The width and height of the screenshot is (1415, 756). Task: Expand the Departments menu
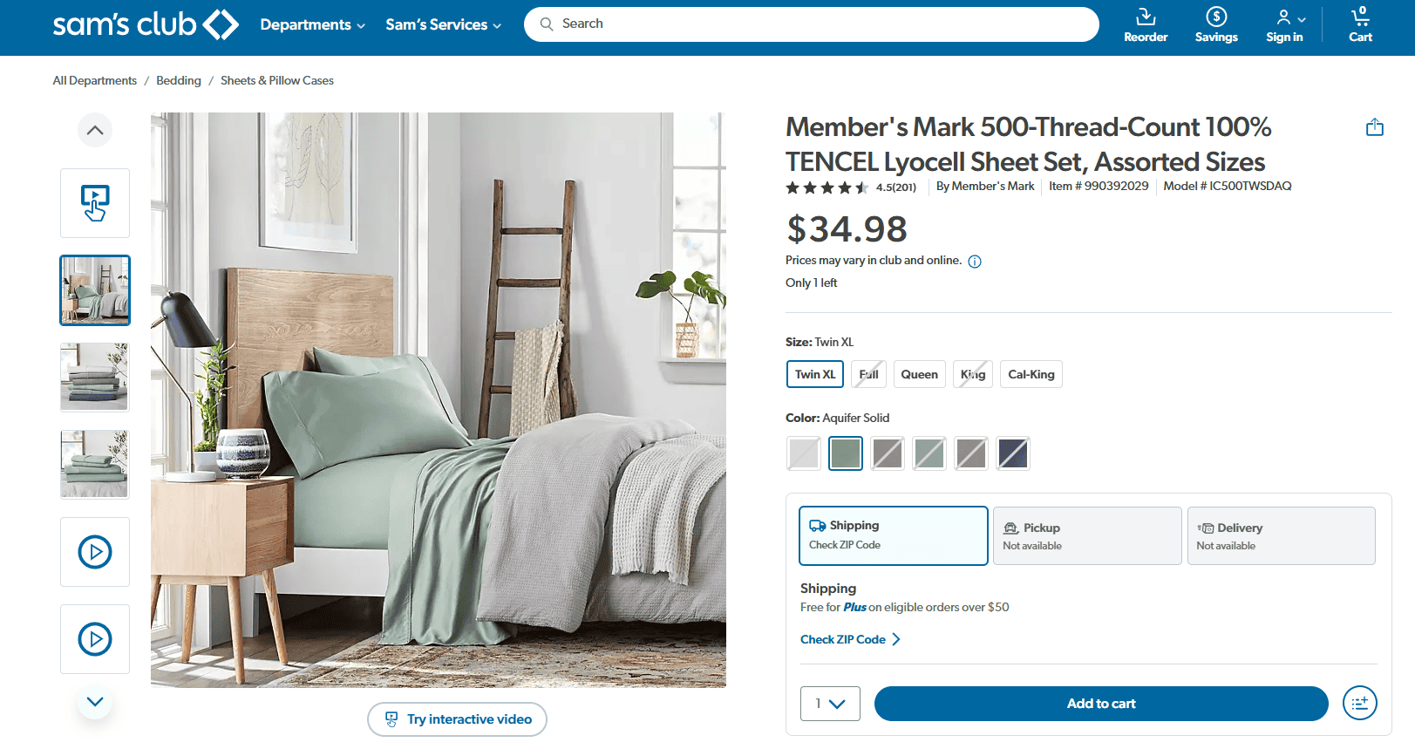point(312,24)
